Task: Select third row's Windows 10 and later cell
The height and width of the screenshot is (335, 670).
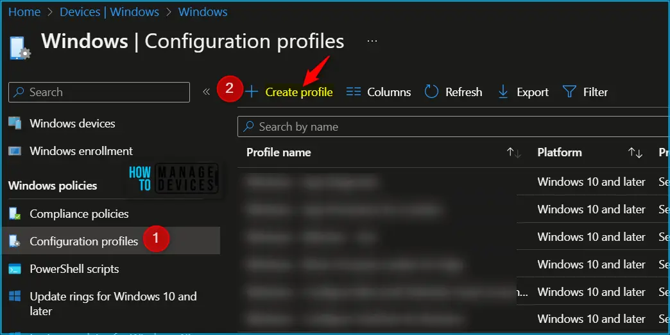Action: click(x=591, y=236)
